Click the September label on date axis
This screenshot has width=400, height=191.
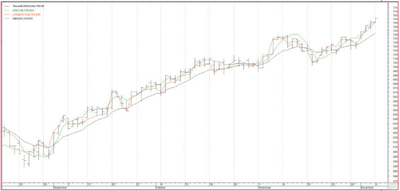[60, 188]
